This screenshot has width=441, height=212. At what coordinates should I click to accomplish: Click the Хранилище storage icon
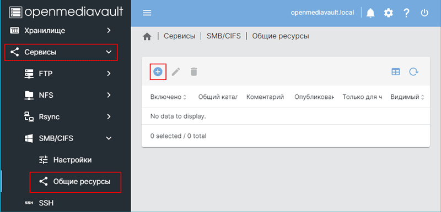tap(15, 30)
